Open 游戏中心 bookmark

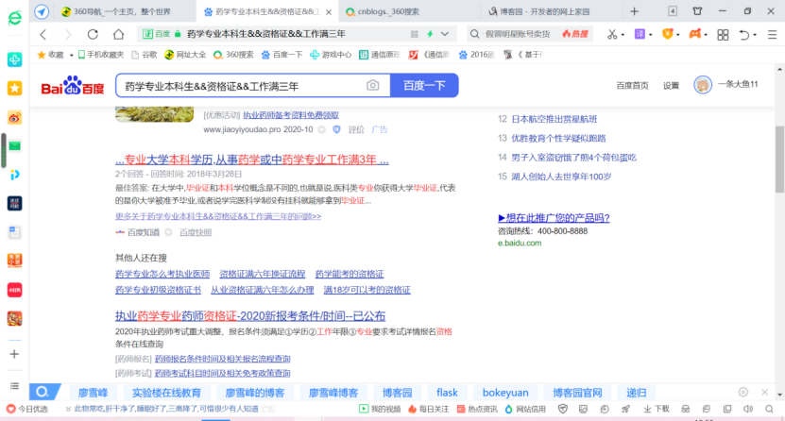331,55
